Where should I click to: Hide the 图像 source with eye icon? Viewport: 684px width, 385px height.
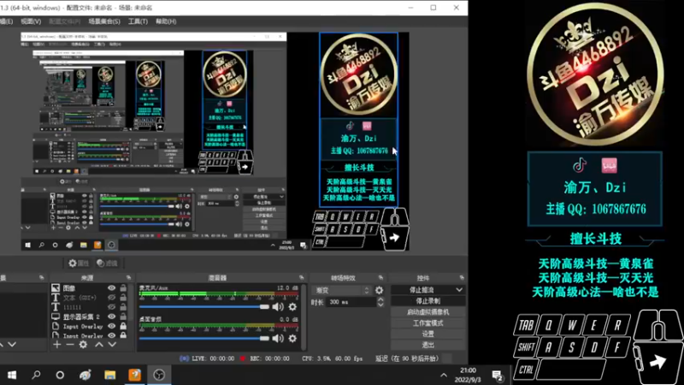(x=112, y=288)
